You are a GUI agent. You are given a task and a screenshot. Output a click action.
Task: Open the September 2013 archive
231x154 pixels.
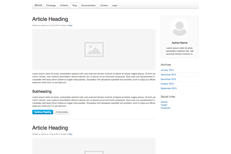pos(168,88)
